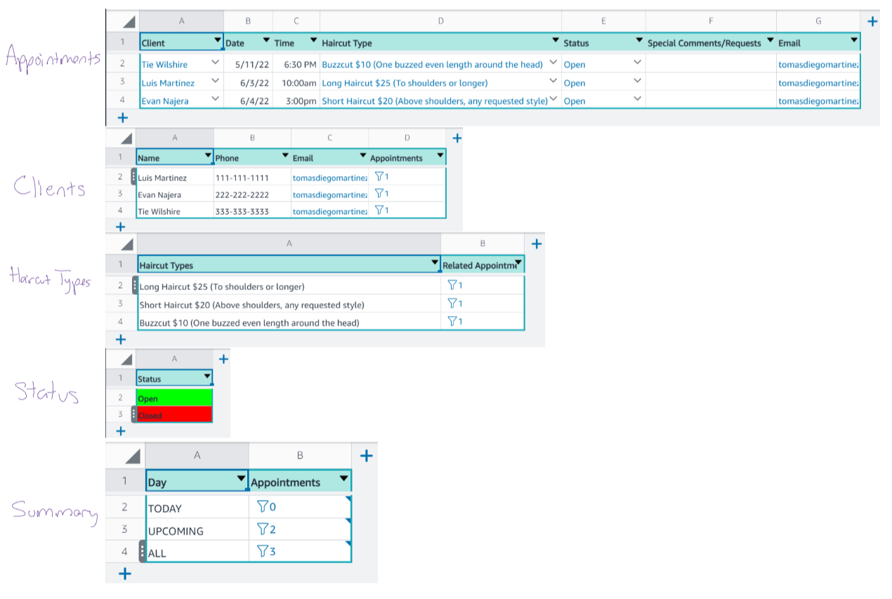
Task: Click Long Haircut $25 link in Appointments row 3
Action: pyautogui.click(x=405, y=83)
